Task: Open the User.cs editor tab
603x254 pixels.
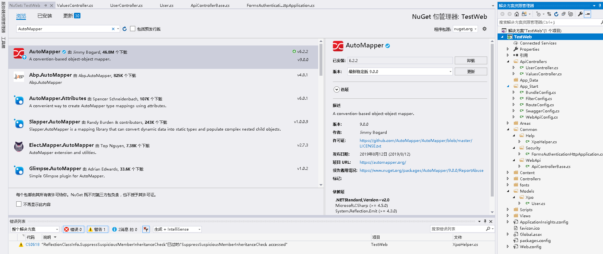Action: (167, 6)
